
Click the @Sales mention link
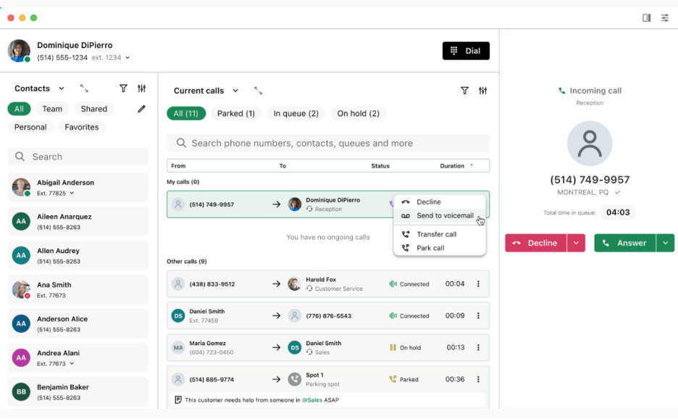coord(311,400)
